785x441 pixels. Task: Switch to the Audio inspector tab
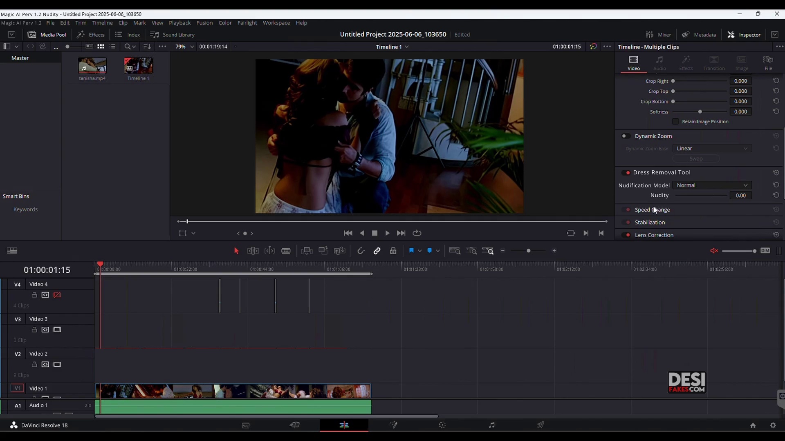(x=660, y=62)
